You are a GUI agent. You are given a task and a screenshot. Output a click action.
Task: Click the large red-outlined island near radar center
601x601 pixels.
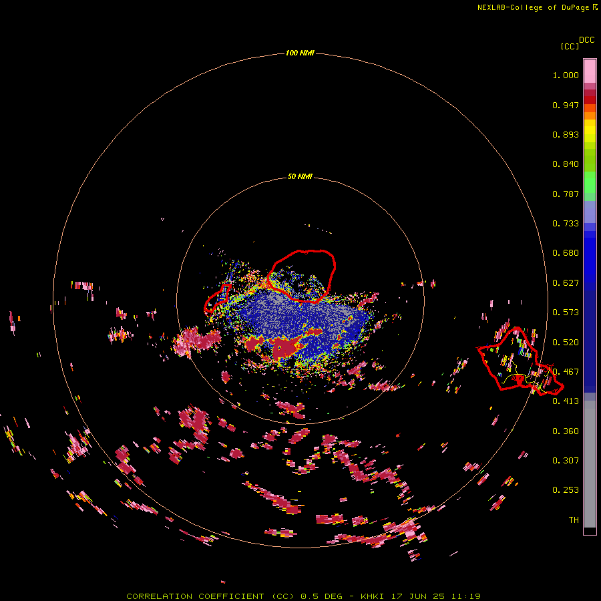point(301,276)
